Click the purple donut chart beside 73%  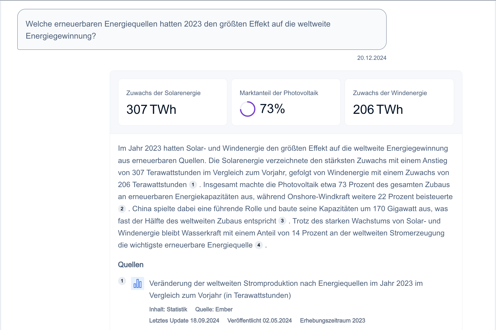(x=248, y=109)
